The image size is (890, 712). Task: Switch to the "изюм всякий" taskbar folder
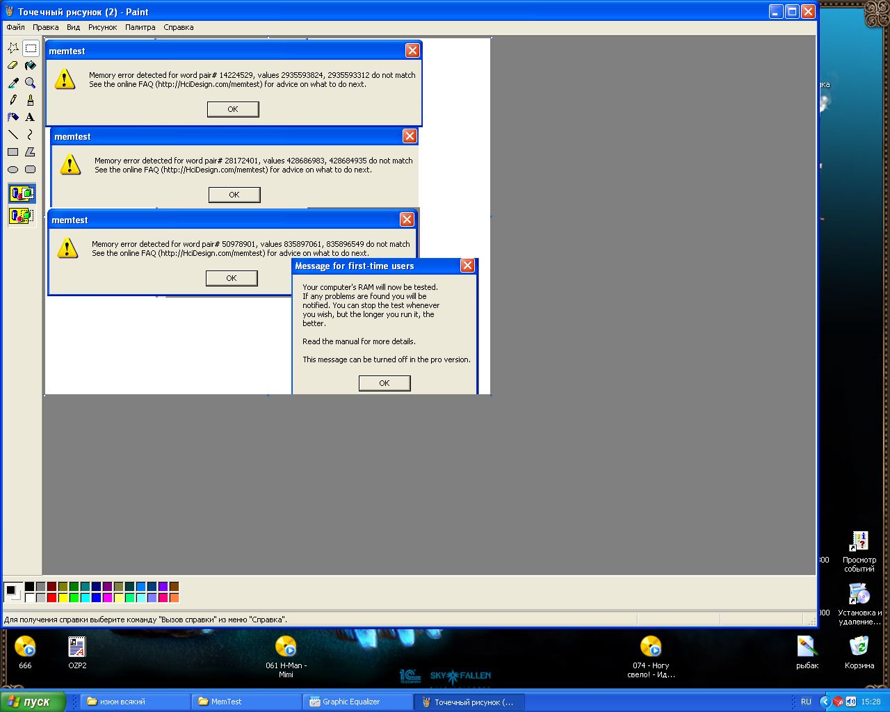pos(136,702)
